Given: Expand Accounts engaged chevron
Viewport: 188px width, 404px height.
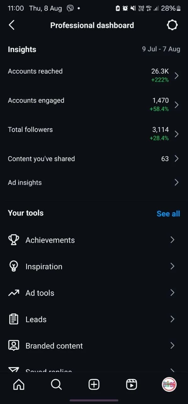Looking at the screenshot, I should point(177,105).
